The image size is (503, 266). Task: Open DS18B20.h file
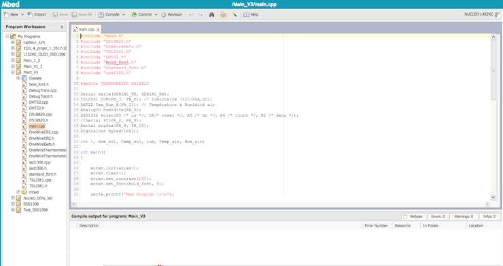[39, 120]
